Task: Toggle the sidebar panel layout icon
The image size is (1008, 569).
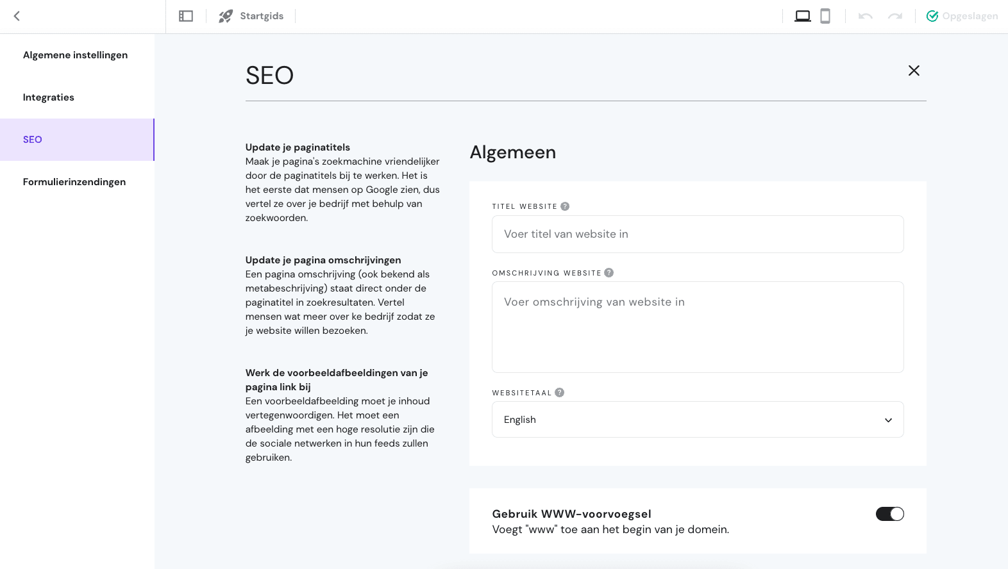Action: 186,16
